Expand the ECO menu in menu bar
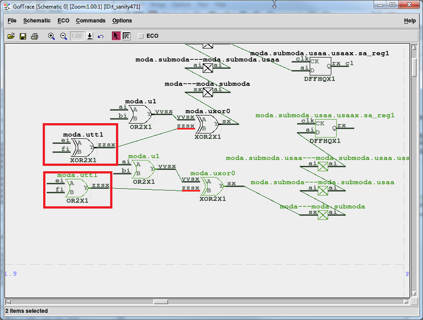 tap(63, 21)
